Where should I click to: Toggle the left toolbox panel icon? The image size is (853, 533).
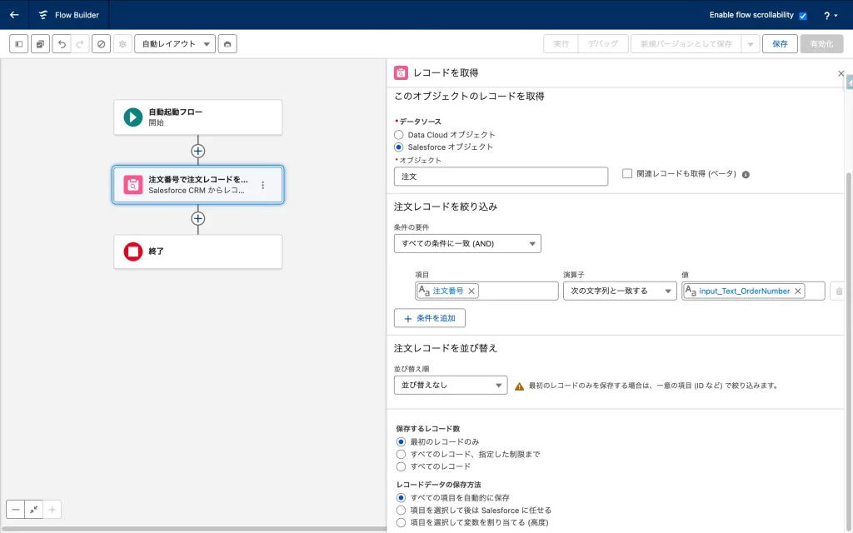(x=19, y=44)
